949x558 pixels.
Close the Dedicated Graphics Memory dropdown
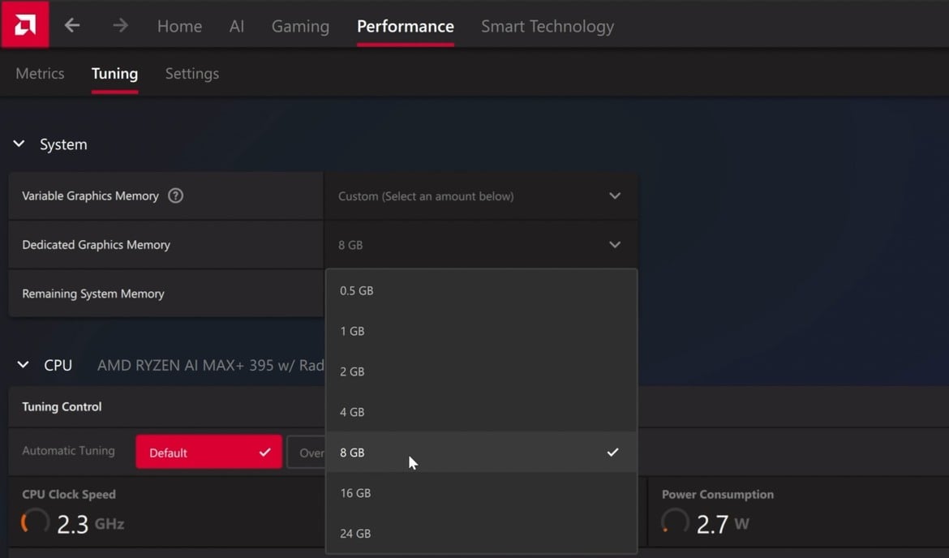point(480,244)
